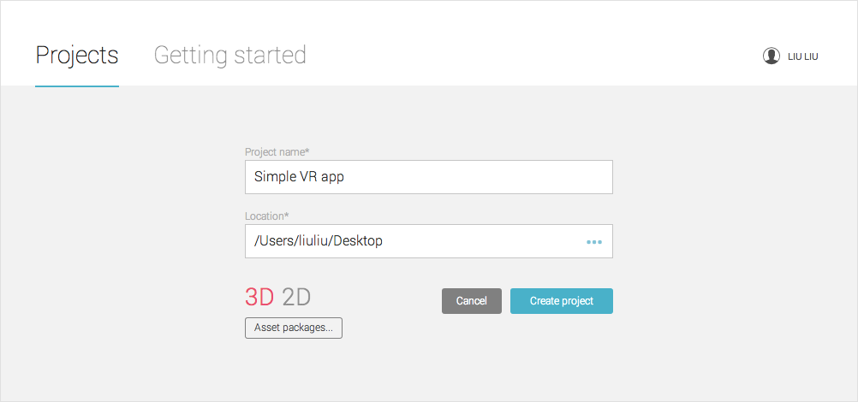Click the Create project button

[561, 301]
